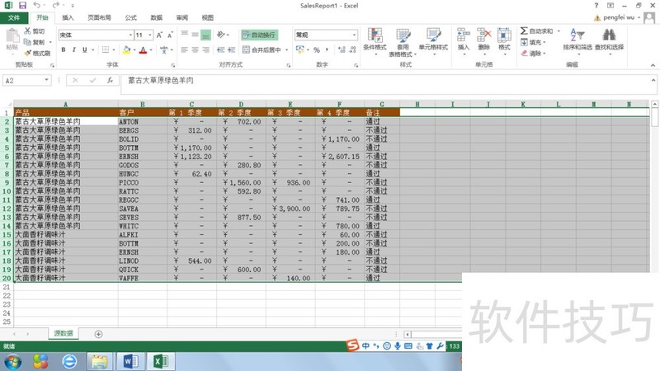Click the accounting currency format icon
Screen dimensions: 660x371
tap(300, 49)
